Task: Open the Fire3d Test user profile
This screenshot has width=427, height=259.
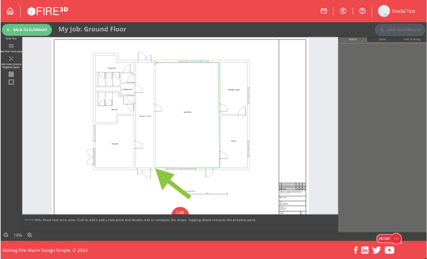Action: 400,11
